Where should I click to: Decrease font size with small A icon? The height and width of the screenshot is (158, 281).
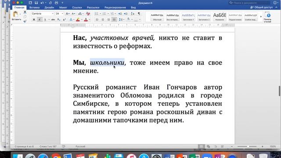click(73, 14)
